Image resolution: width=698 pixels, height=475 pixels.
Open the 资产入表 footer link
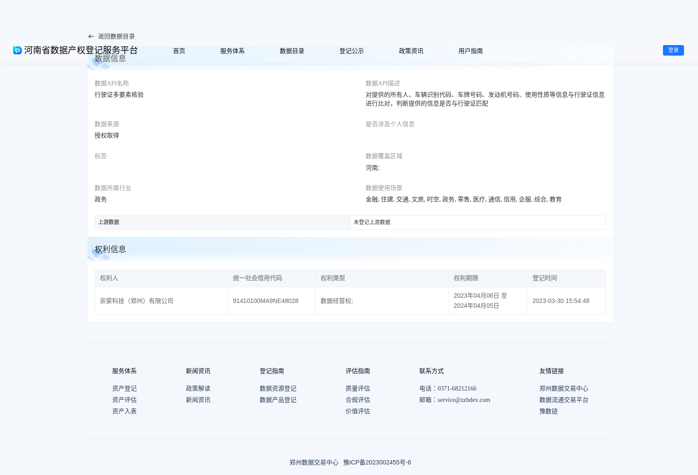(x=124, y=411)
